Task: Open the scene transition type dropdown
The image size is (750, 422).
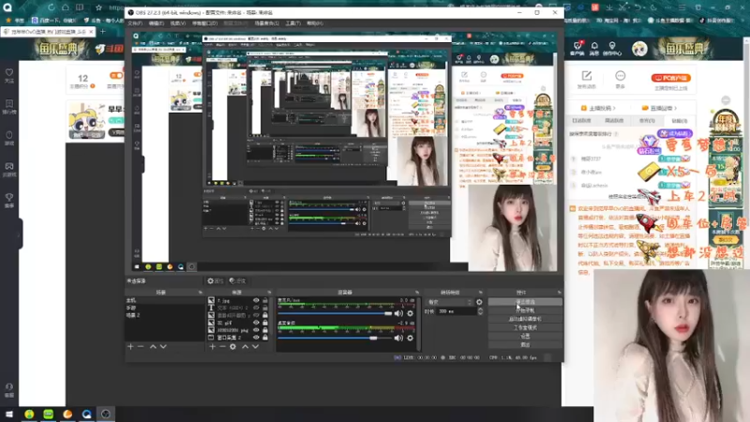Action: point(450,302)
